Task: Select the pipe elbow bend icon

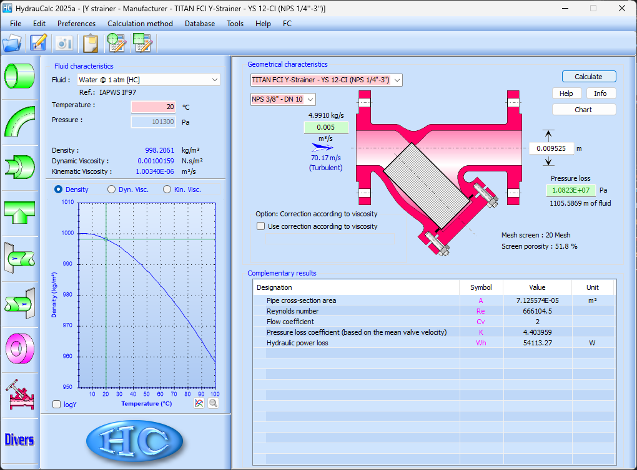Action: 20,122
